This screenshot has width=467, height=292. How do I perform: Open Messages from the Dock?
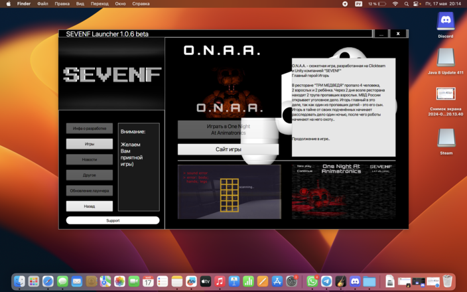pyautogui.click(x=62, y=281)
